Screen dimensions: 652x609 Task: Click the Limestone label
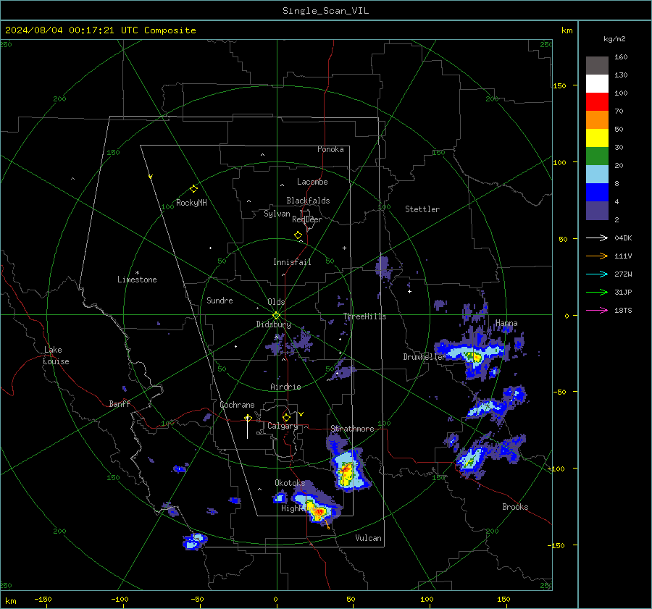pos(137,280)
